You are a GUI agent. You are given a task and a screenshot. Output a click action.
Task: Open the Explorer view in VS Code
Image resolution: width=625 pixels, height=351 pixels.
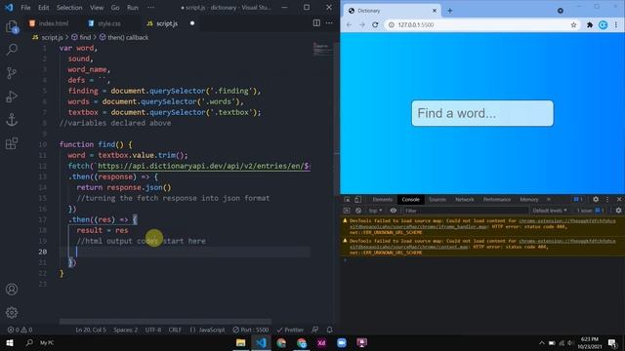click(12, 27)
